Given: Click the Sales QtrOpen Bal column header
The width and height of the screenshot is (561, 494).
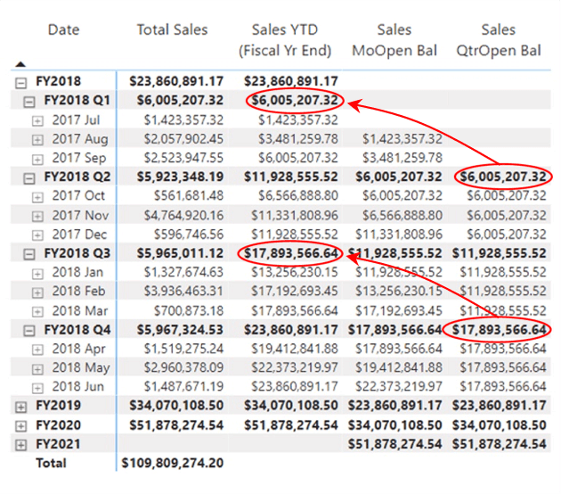Looking at the screenshot, I should (498, 40).
